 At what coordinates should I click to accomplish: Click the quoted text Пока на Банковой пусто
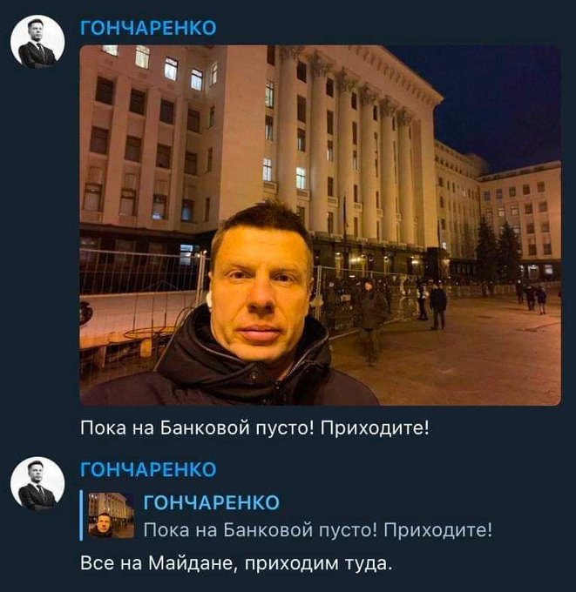tap(260, 529)
